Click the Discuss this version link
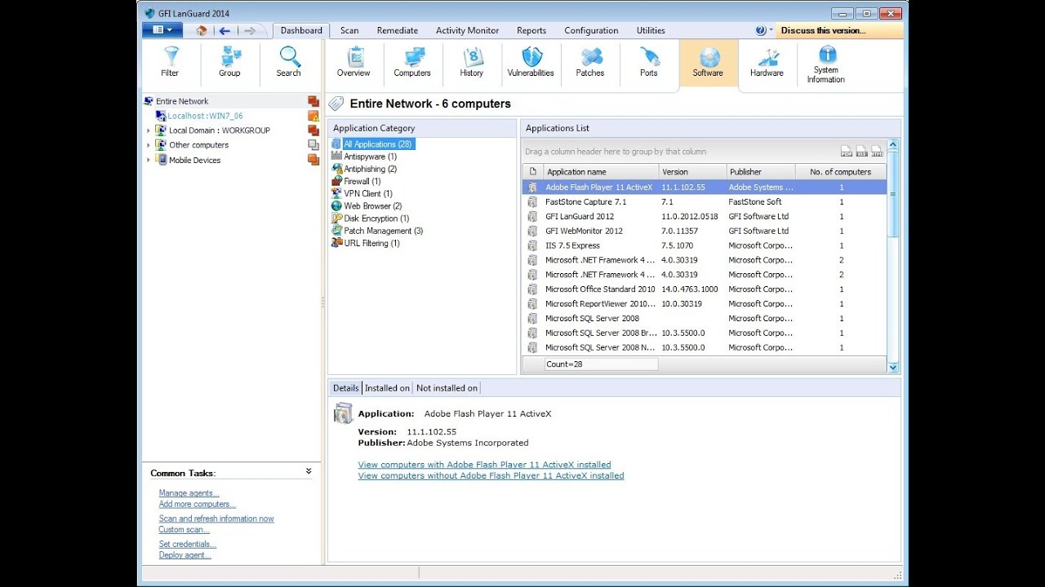Viewport: 1045px width, 587px height. [823, 30]
